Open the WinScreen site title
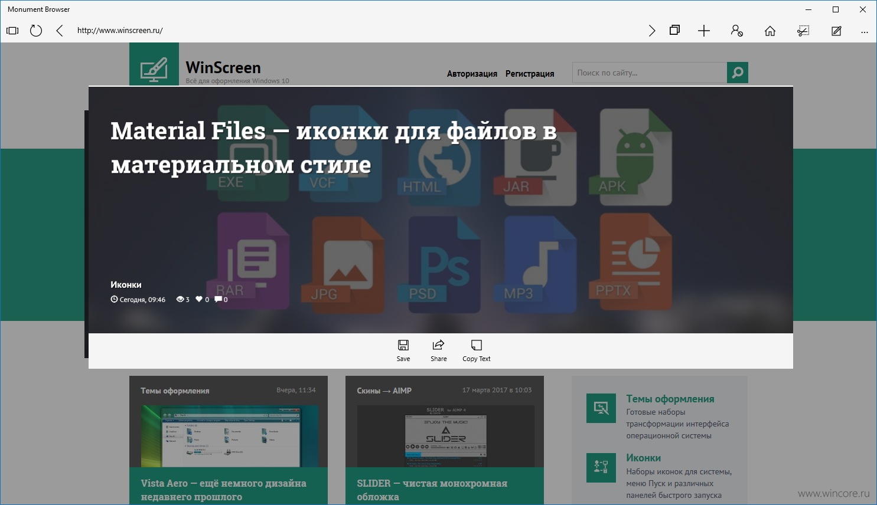Viewport: 877px width, 505px height. 223,67
